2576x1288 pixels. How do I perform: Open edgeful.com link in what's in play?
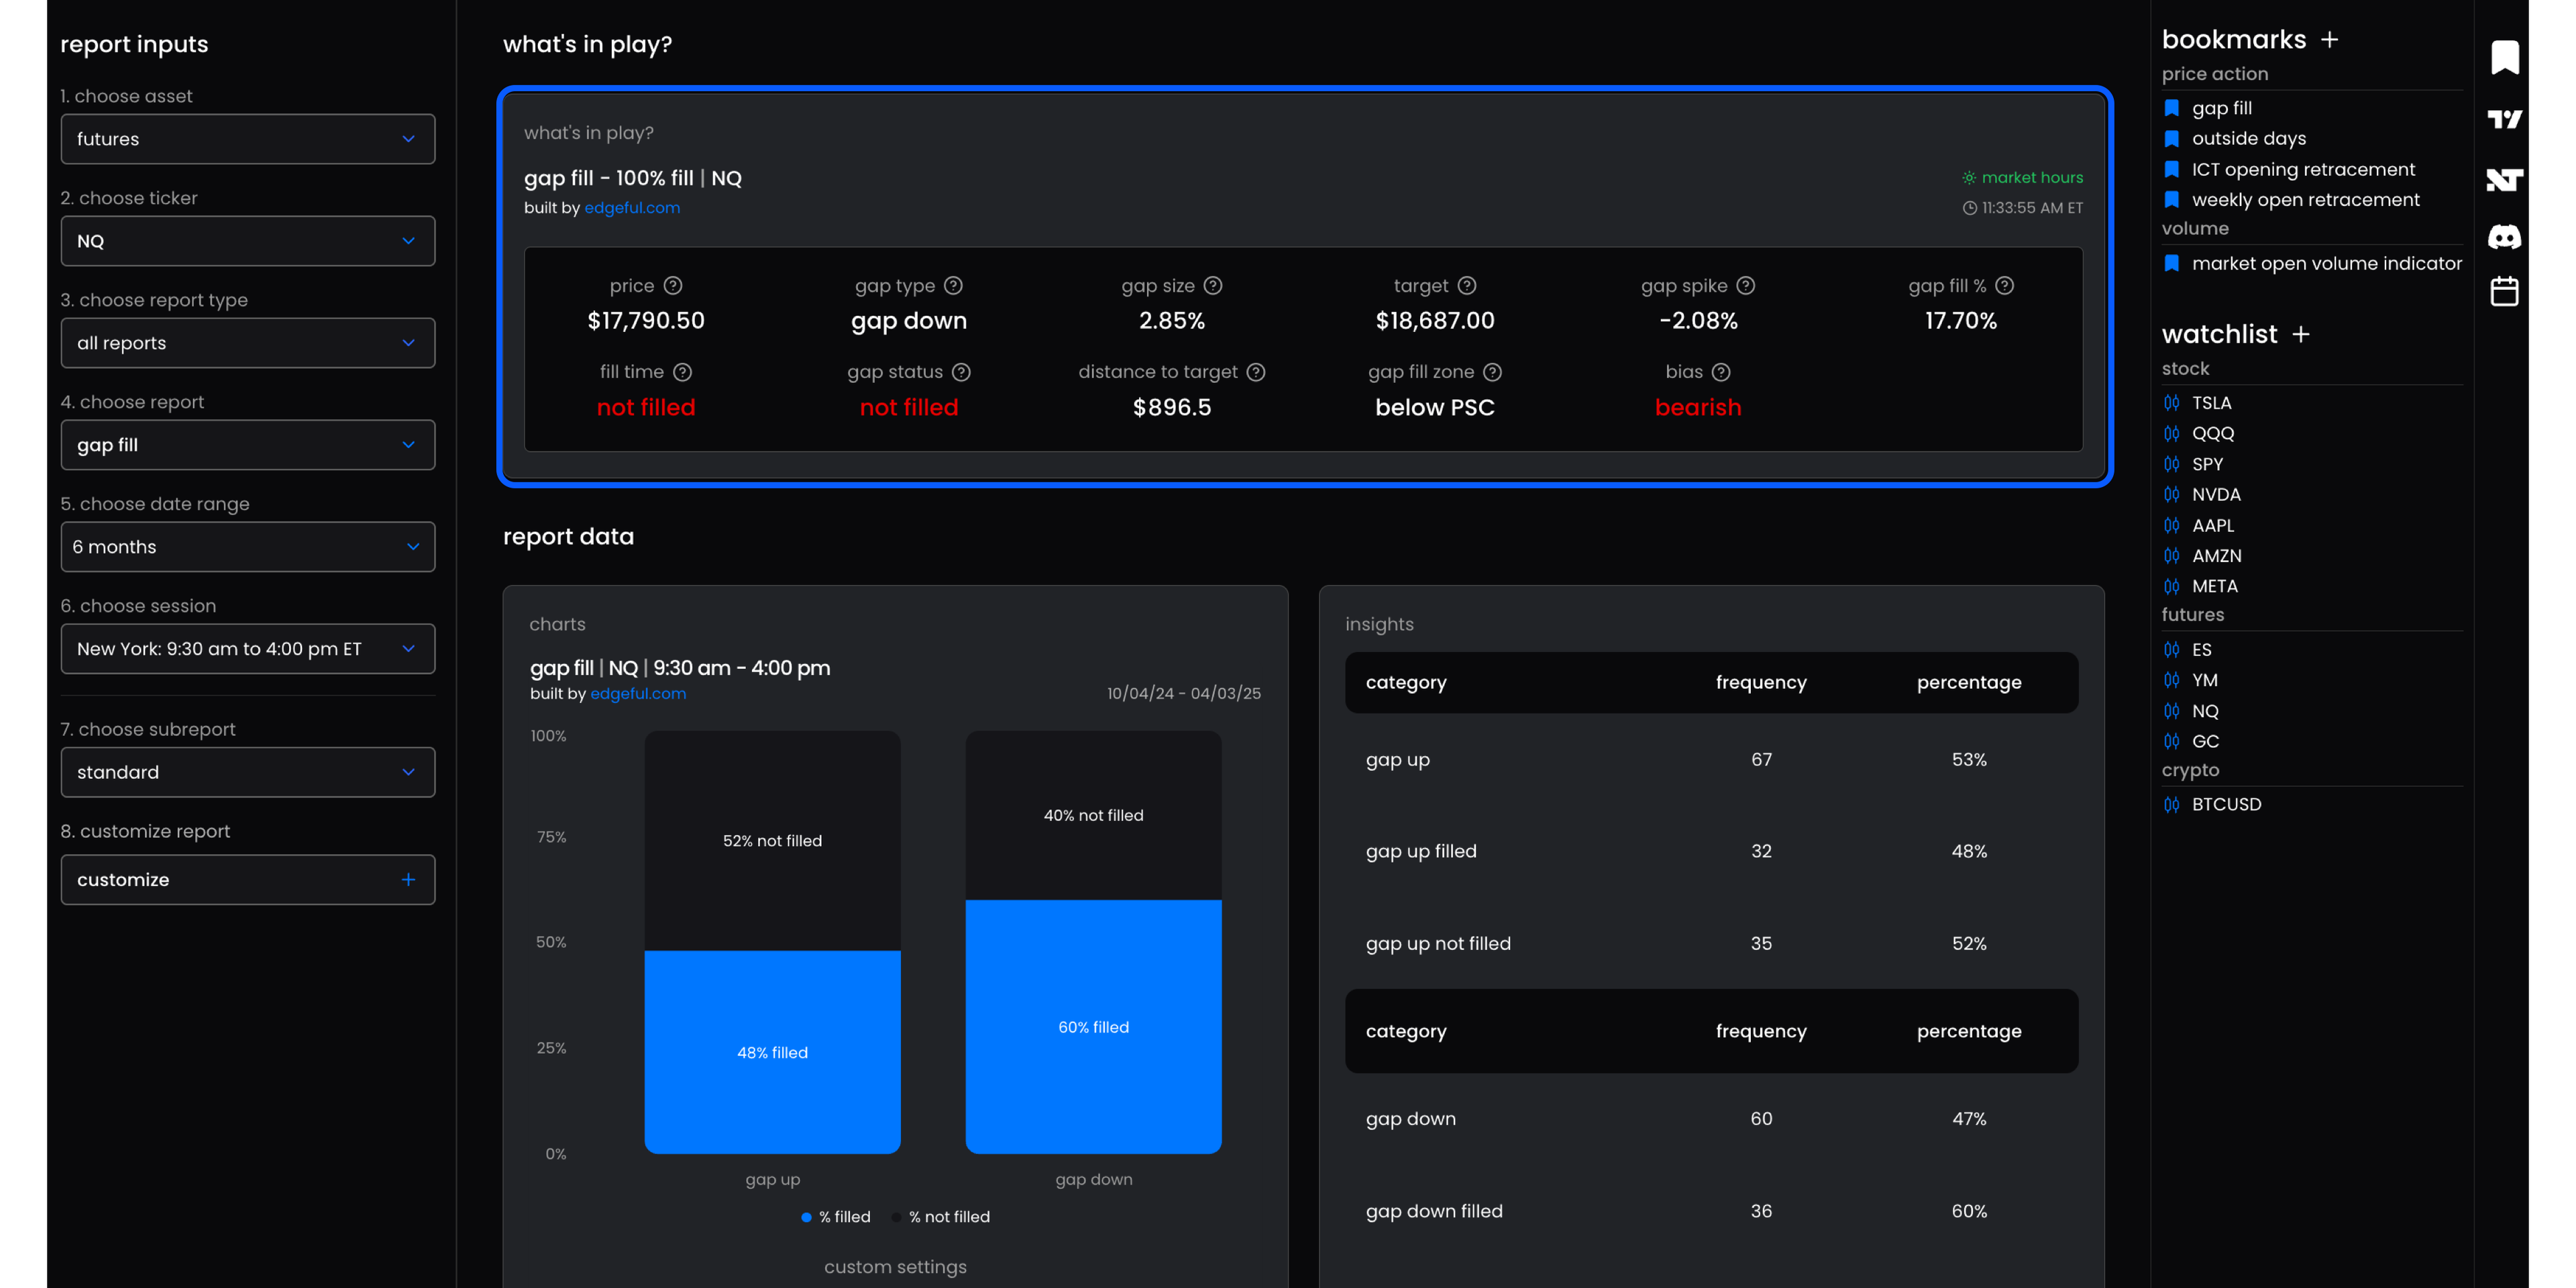tap(631, 208)
